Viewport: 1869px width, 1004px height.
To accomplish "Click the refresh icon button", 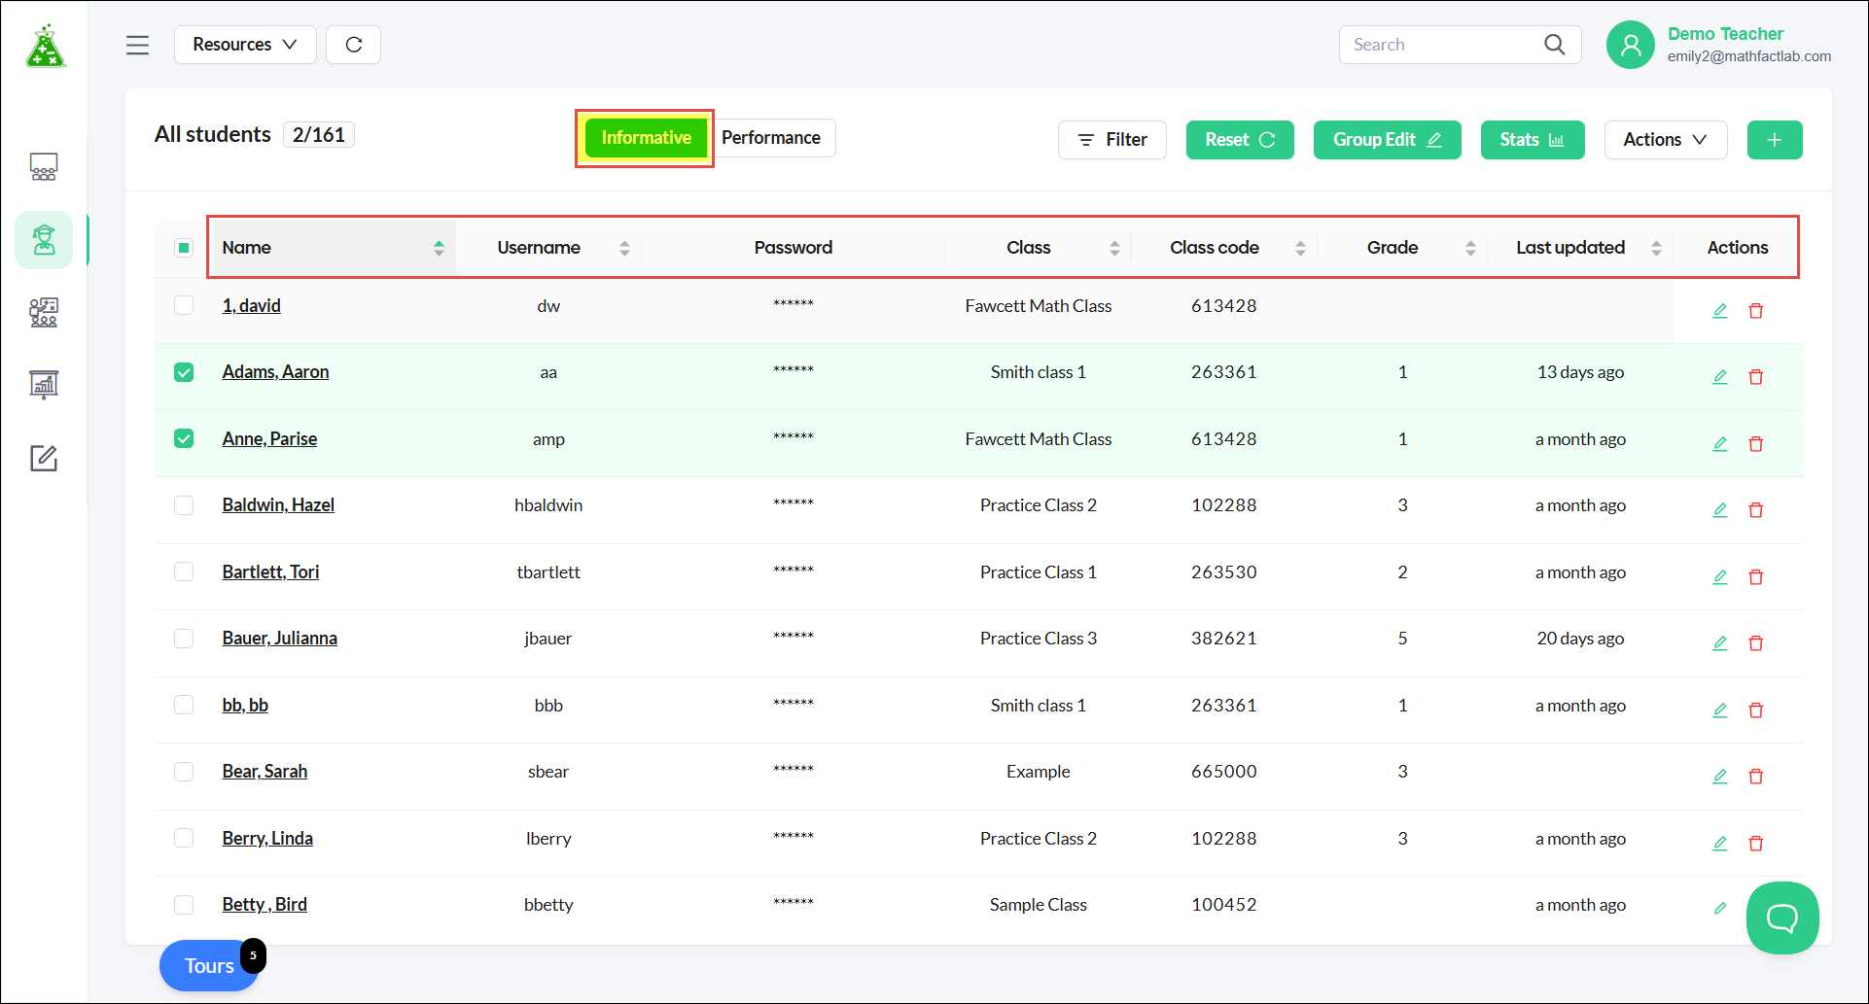I will pyautogui.click(x=353, y=45).
